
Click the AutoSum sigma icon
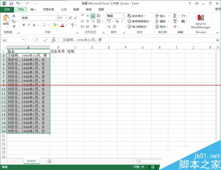175,16
